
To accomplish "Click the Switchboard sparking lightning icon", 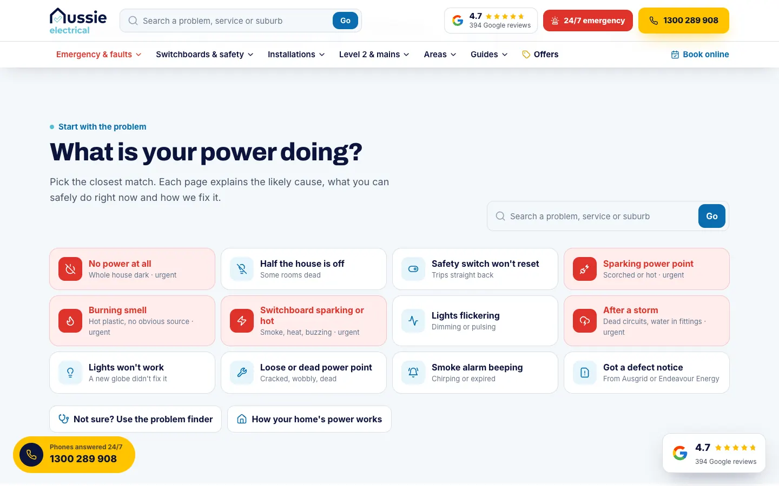I will 242,321.
